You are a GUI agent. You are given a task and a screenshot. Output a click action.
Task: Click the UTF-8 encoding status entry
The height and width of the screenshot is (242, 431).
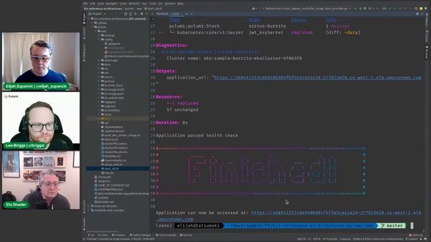tap(317, 239)
